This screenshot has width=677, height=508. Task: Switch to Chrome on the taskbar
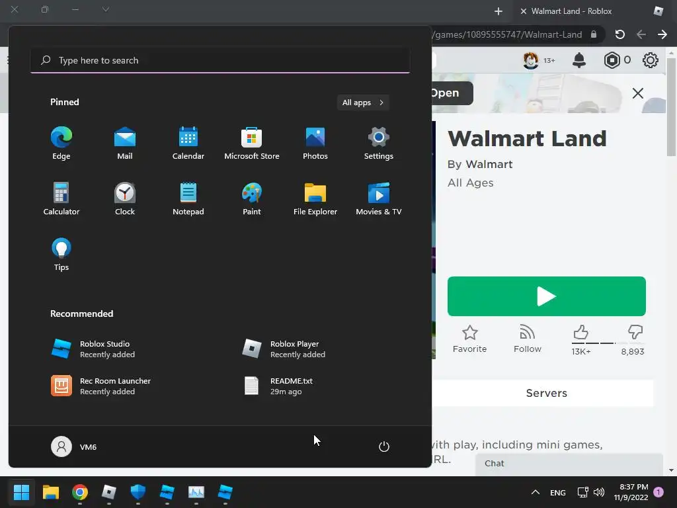(80, 492)
